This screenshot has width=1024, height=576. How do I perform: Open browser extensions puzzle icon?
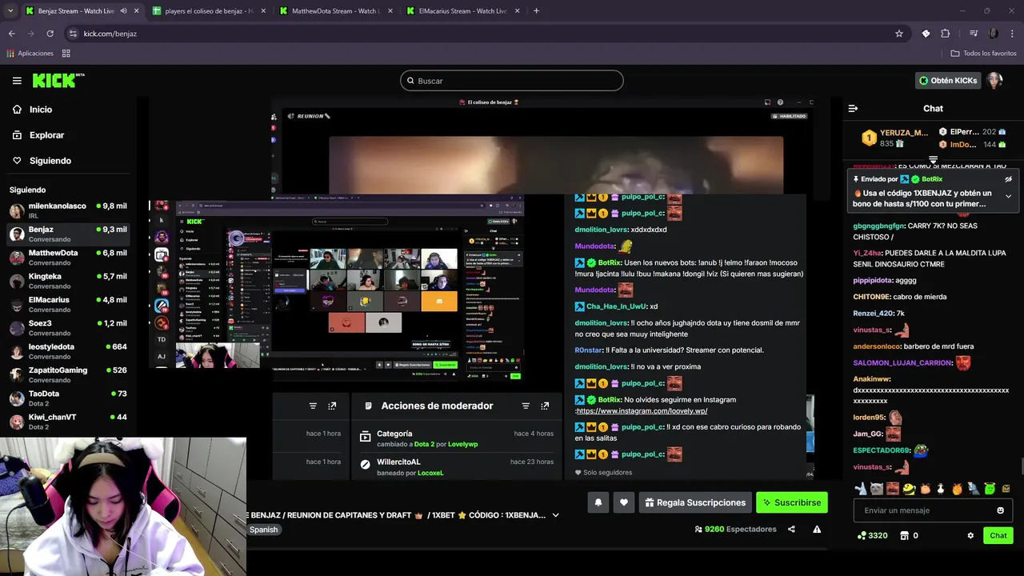coord(946,34)
